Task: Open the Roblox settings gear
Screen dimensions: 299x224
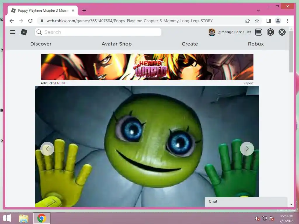Action: (282, 32)
